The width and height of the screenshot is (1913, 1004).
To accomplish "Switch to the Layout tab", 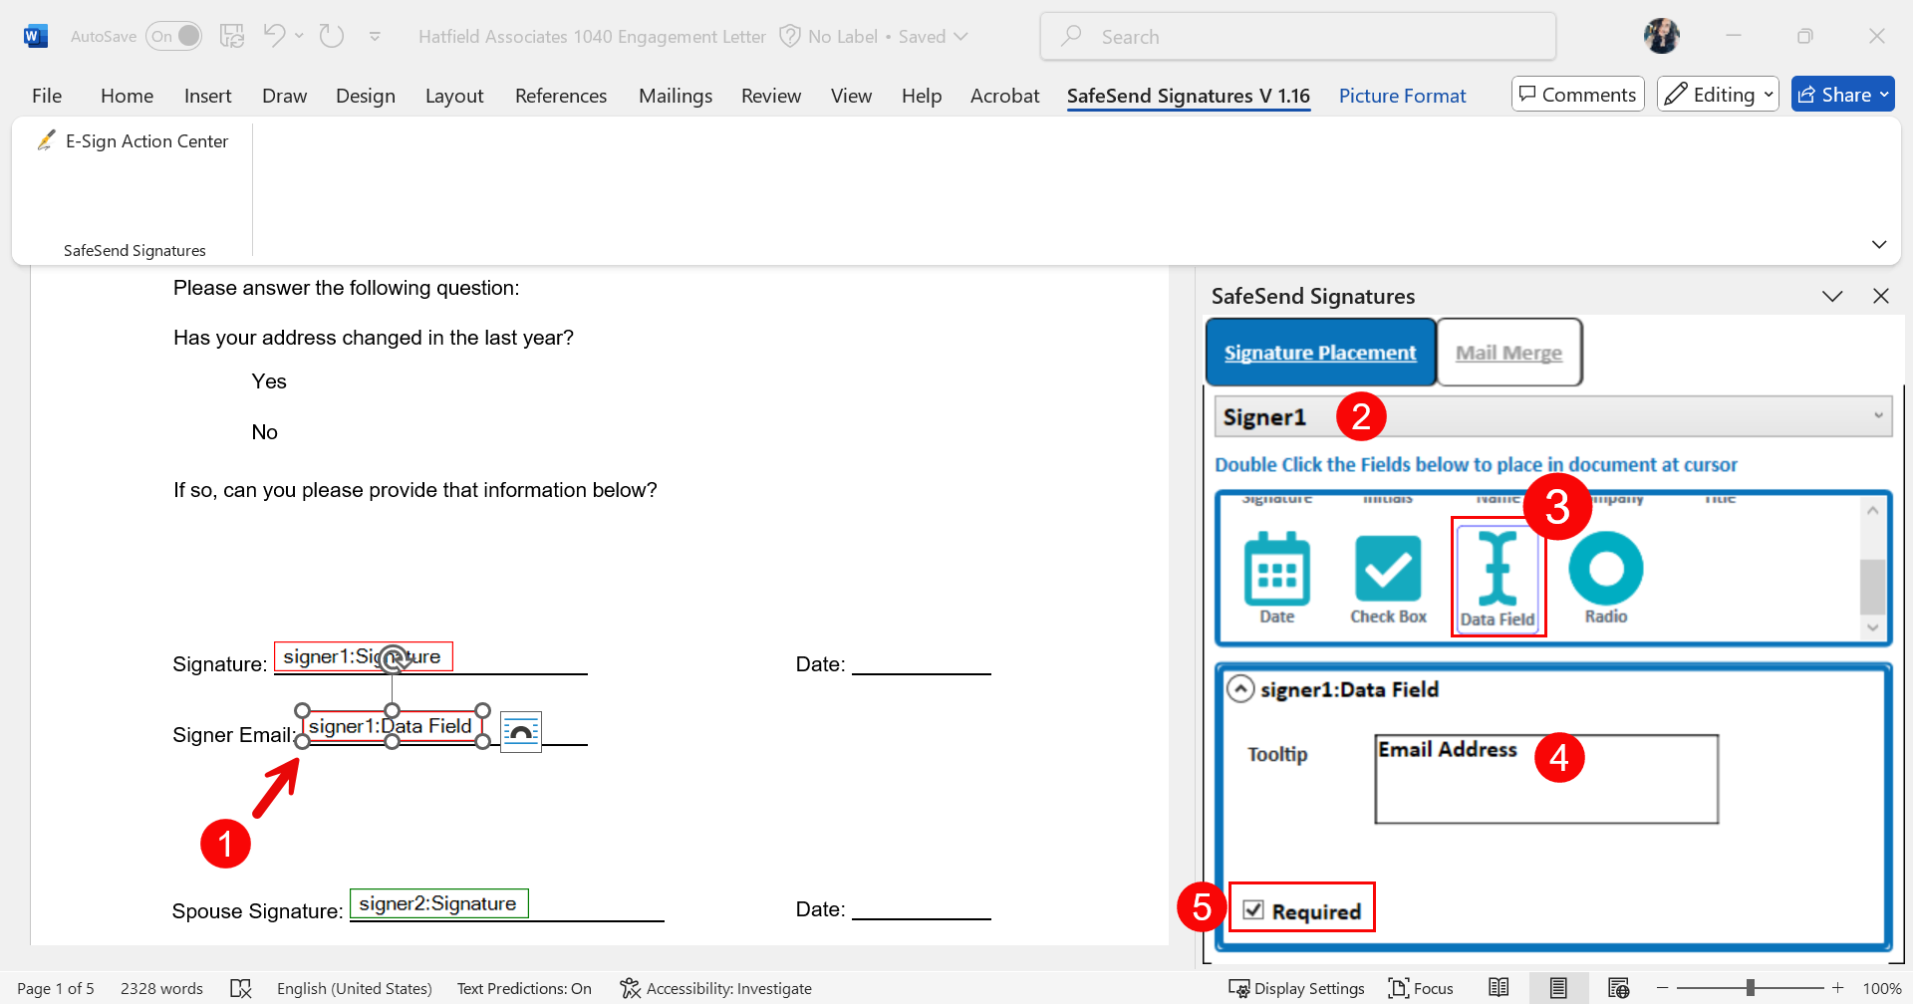I will [454, 96].
